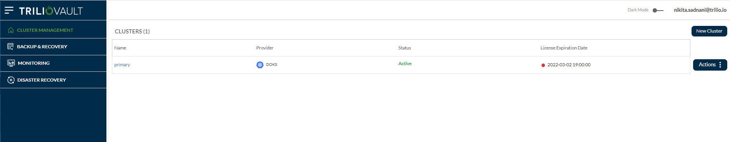Open the nikita.sadnani@trilio.io user menu
This screenshot has width=730, height=142.
(x=700, y=10)
